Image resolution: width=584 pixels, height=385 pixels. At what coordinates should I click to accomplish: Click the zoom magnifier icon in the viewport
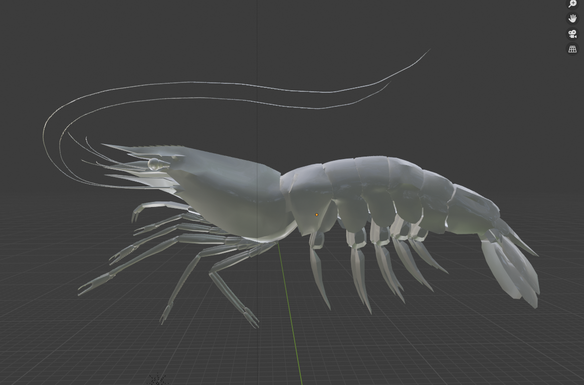pyautogui.click(x=573, y=3)
